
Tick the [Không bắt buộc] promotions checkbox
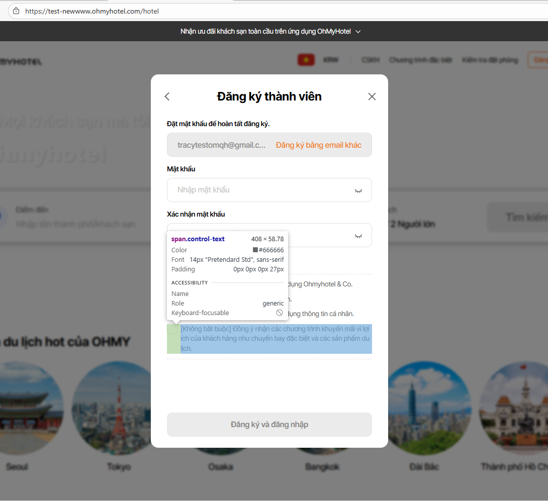pyautogui.click(x=172, y=329)
